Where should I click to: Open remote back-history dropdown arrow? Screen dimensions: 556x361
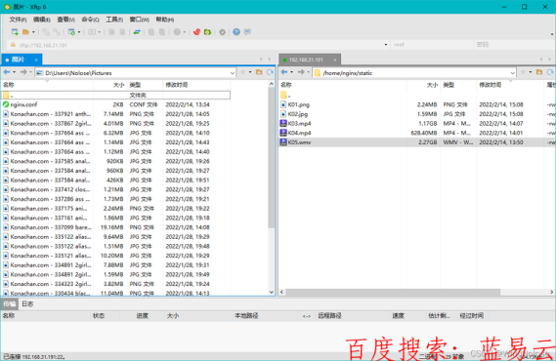point(292,72)
